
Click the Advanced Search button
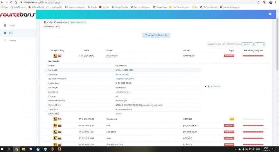pos(156,35)
